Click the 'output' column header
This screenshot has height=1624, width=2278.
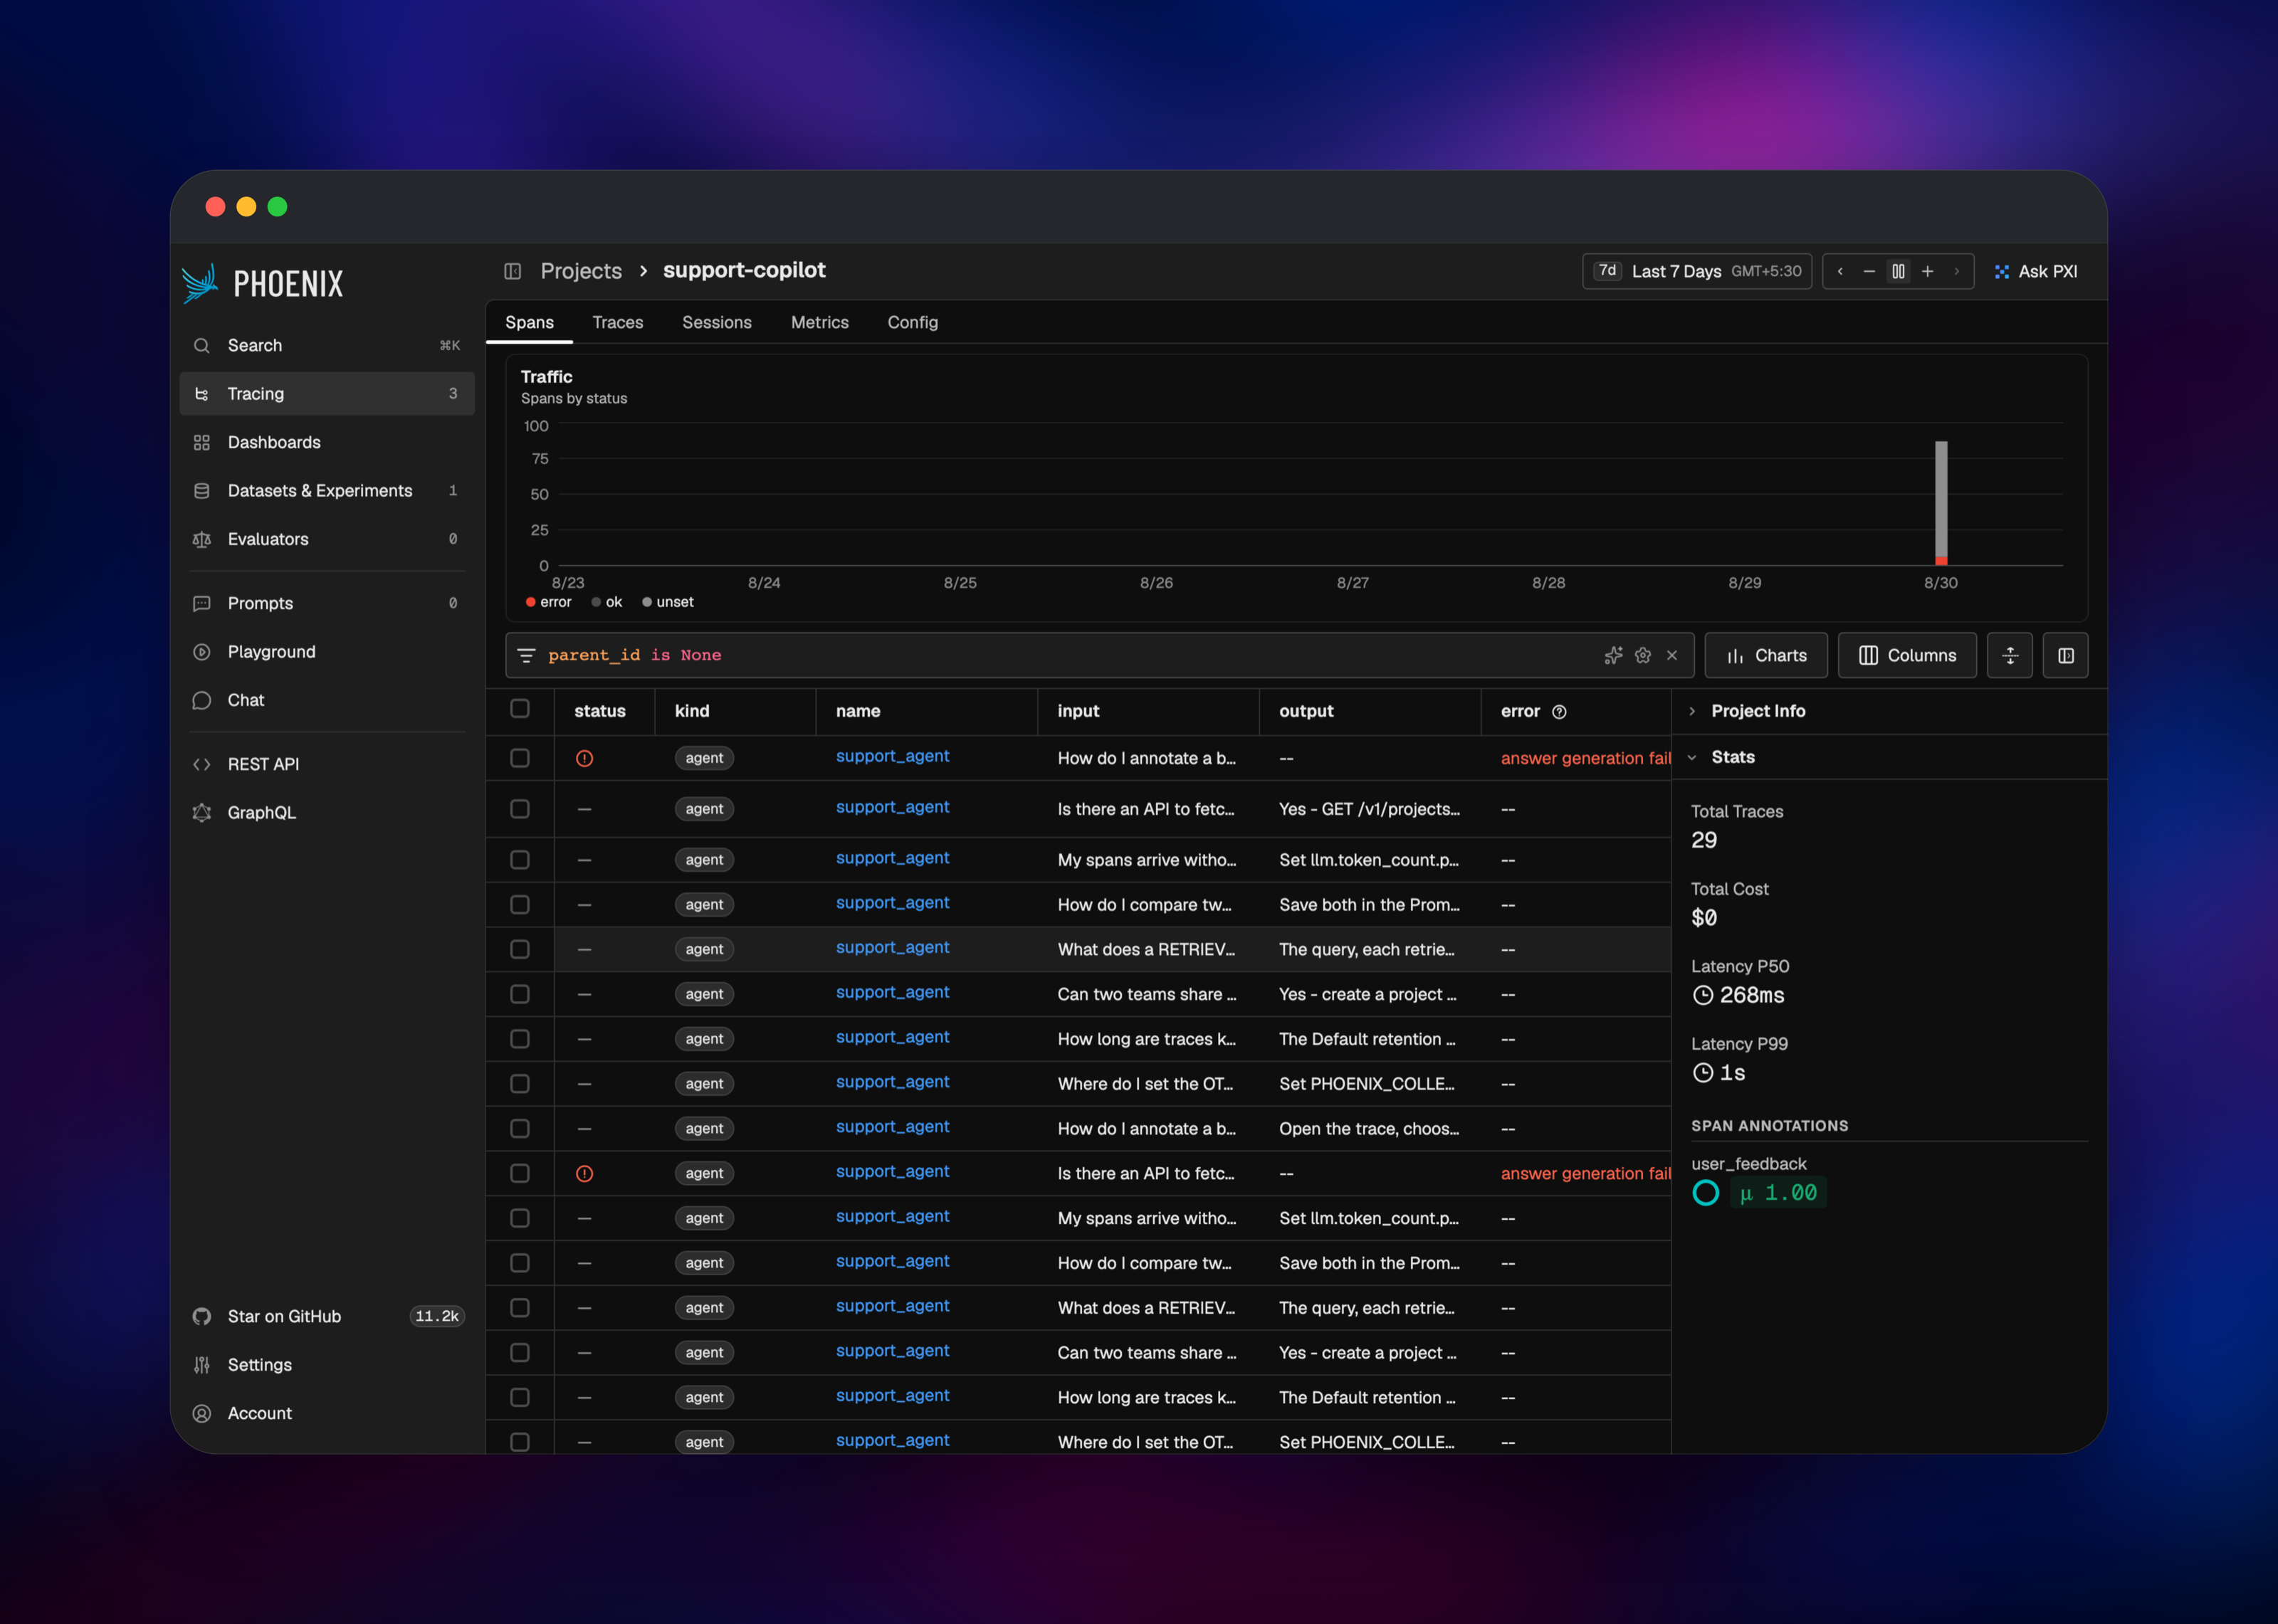[1306, 711]
